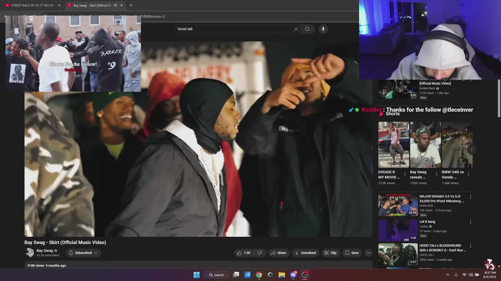Download the video
501x281 pixels.
305,253
